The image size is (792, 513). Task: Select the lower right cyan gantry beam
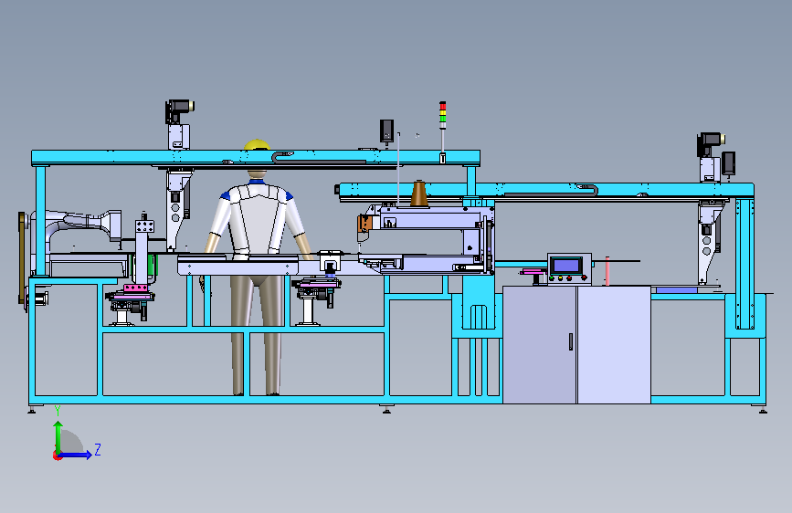click(546, 191)
